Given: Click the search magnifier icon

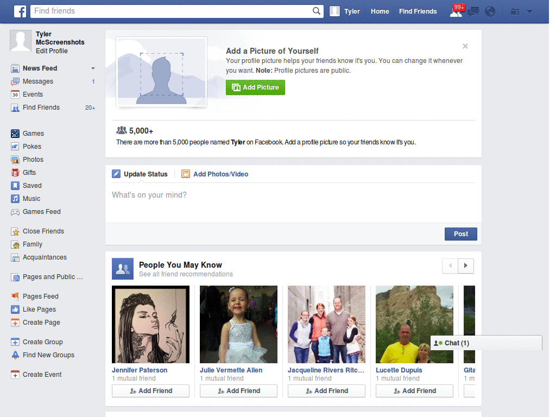Looking at the screenshot, I should click(317, 11).
